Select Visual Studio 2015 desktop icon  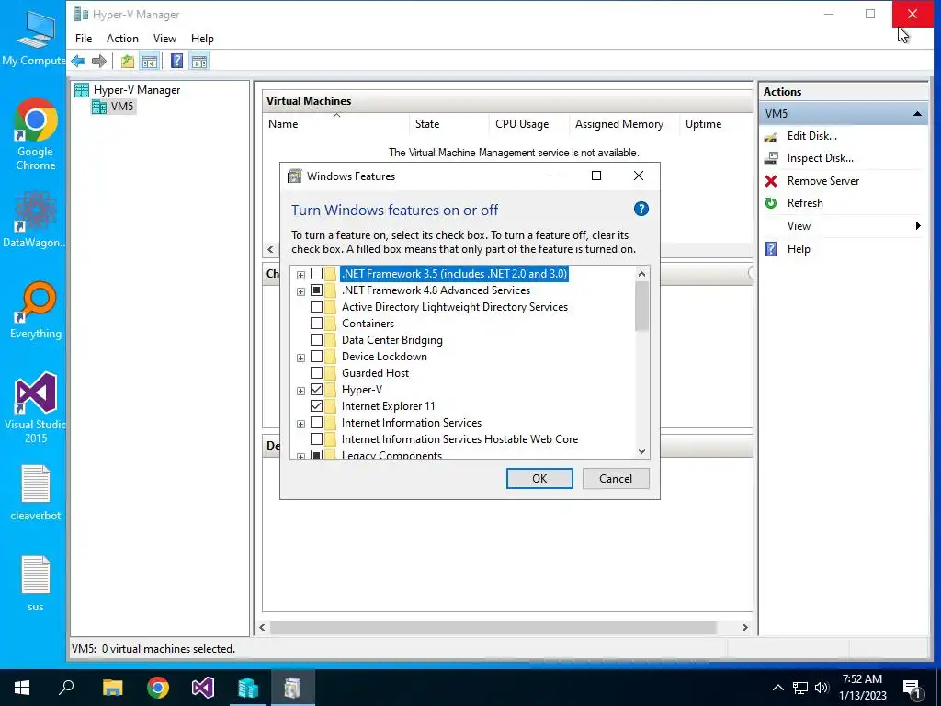point(35,407)
